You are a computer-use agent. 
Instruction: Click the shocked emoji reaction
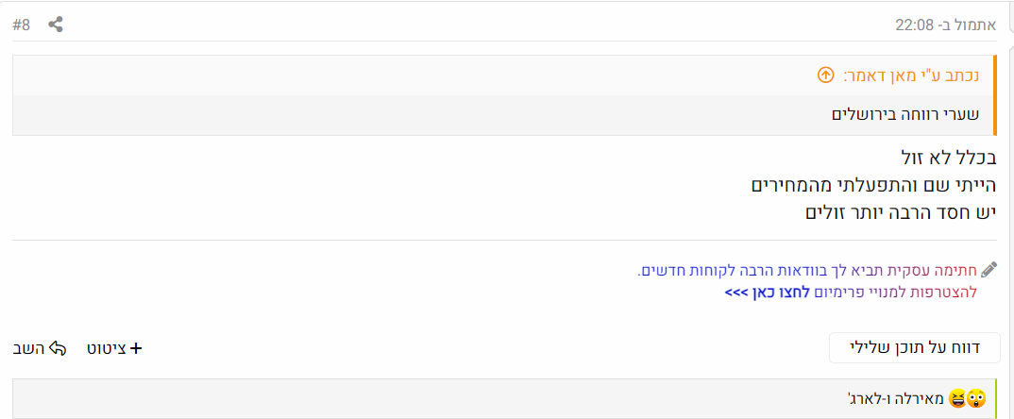[x=976, y=399]
